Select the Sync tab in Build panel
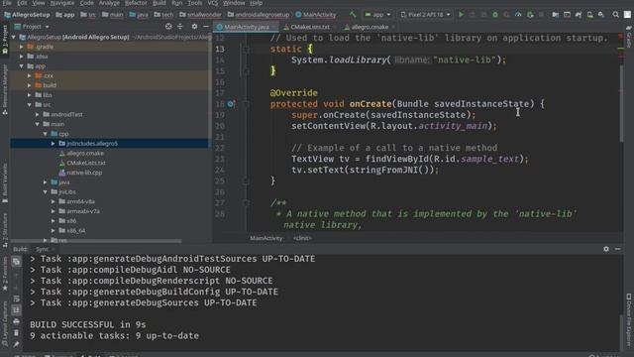This screenshot has height=357, width=634. coord(42,249)
